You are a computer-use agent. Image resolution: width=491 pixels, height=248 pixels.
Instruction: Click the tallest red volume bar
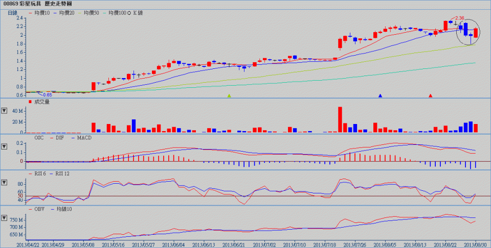pos(340,119)
